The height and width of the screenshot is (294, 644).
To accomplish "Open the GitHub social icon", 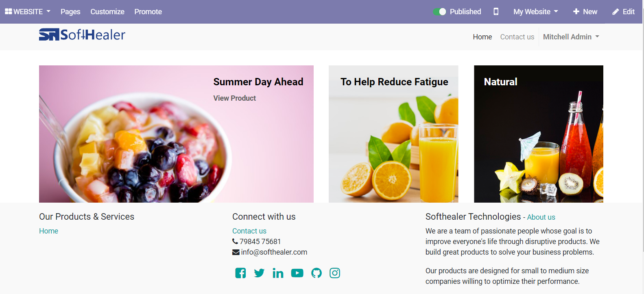I will tap(317, 273).
